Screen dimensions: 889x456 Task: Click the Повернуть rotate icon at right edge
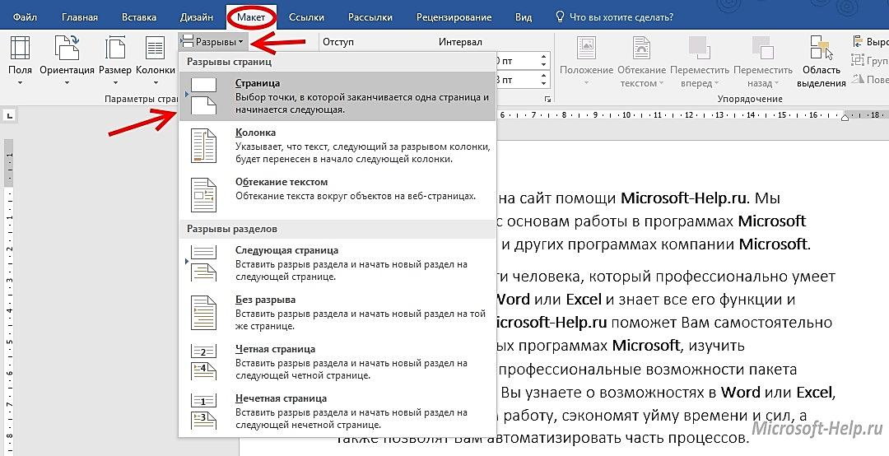(857, 79)
